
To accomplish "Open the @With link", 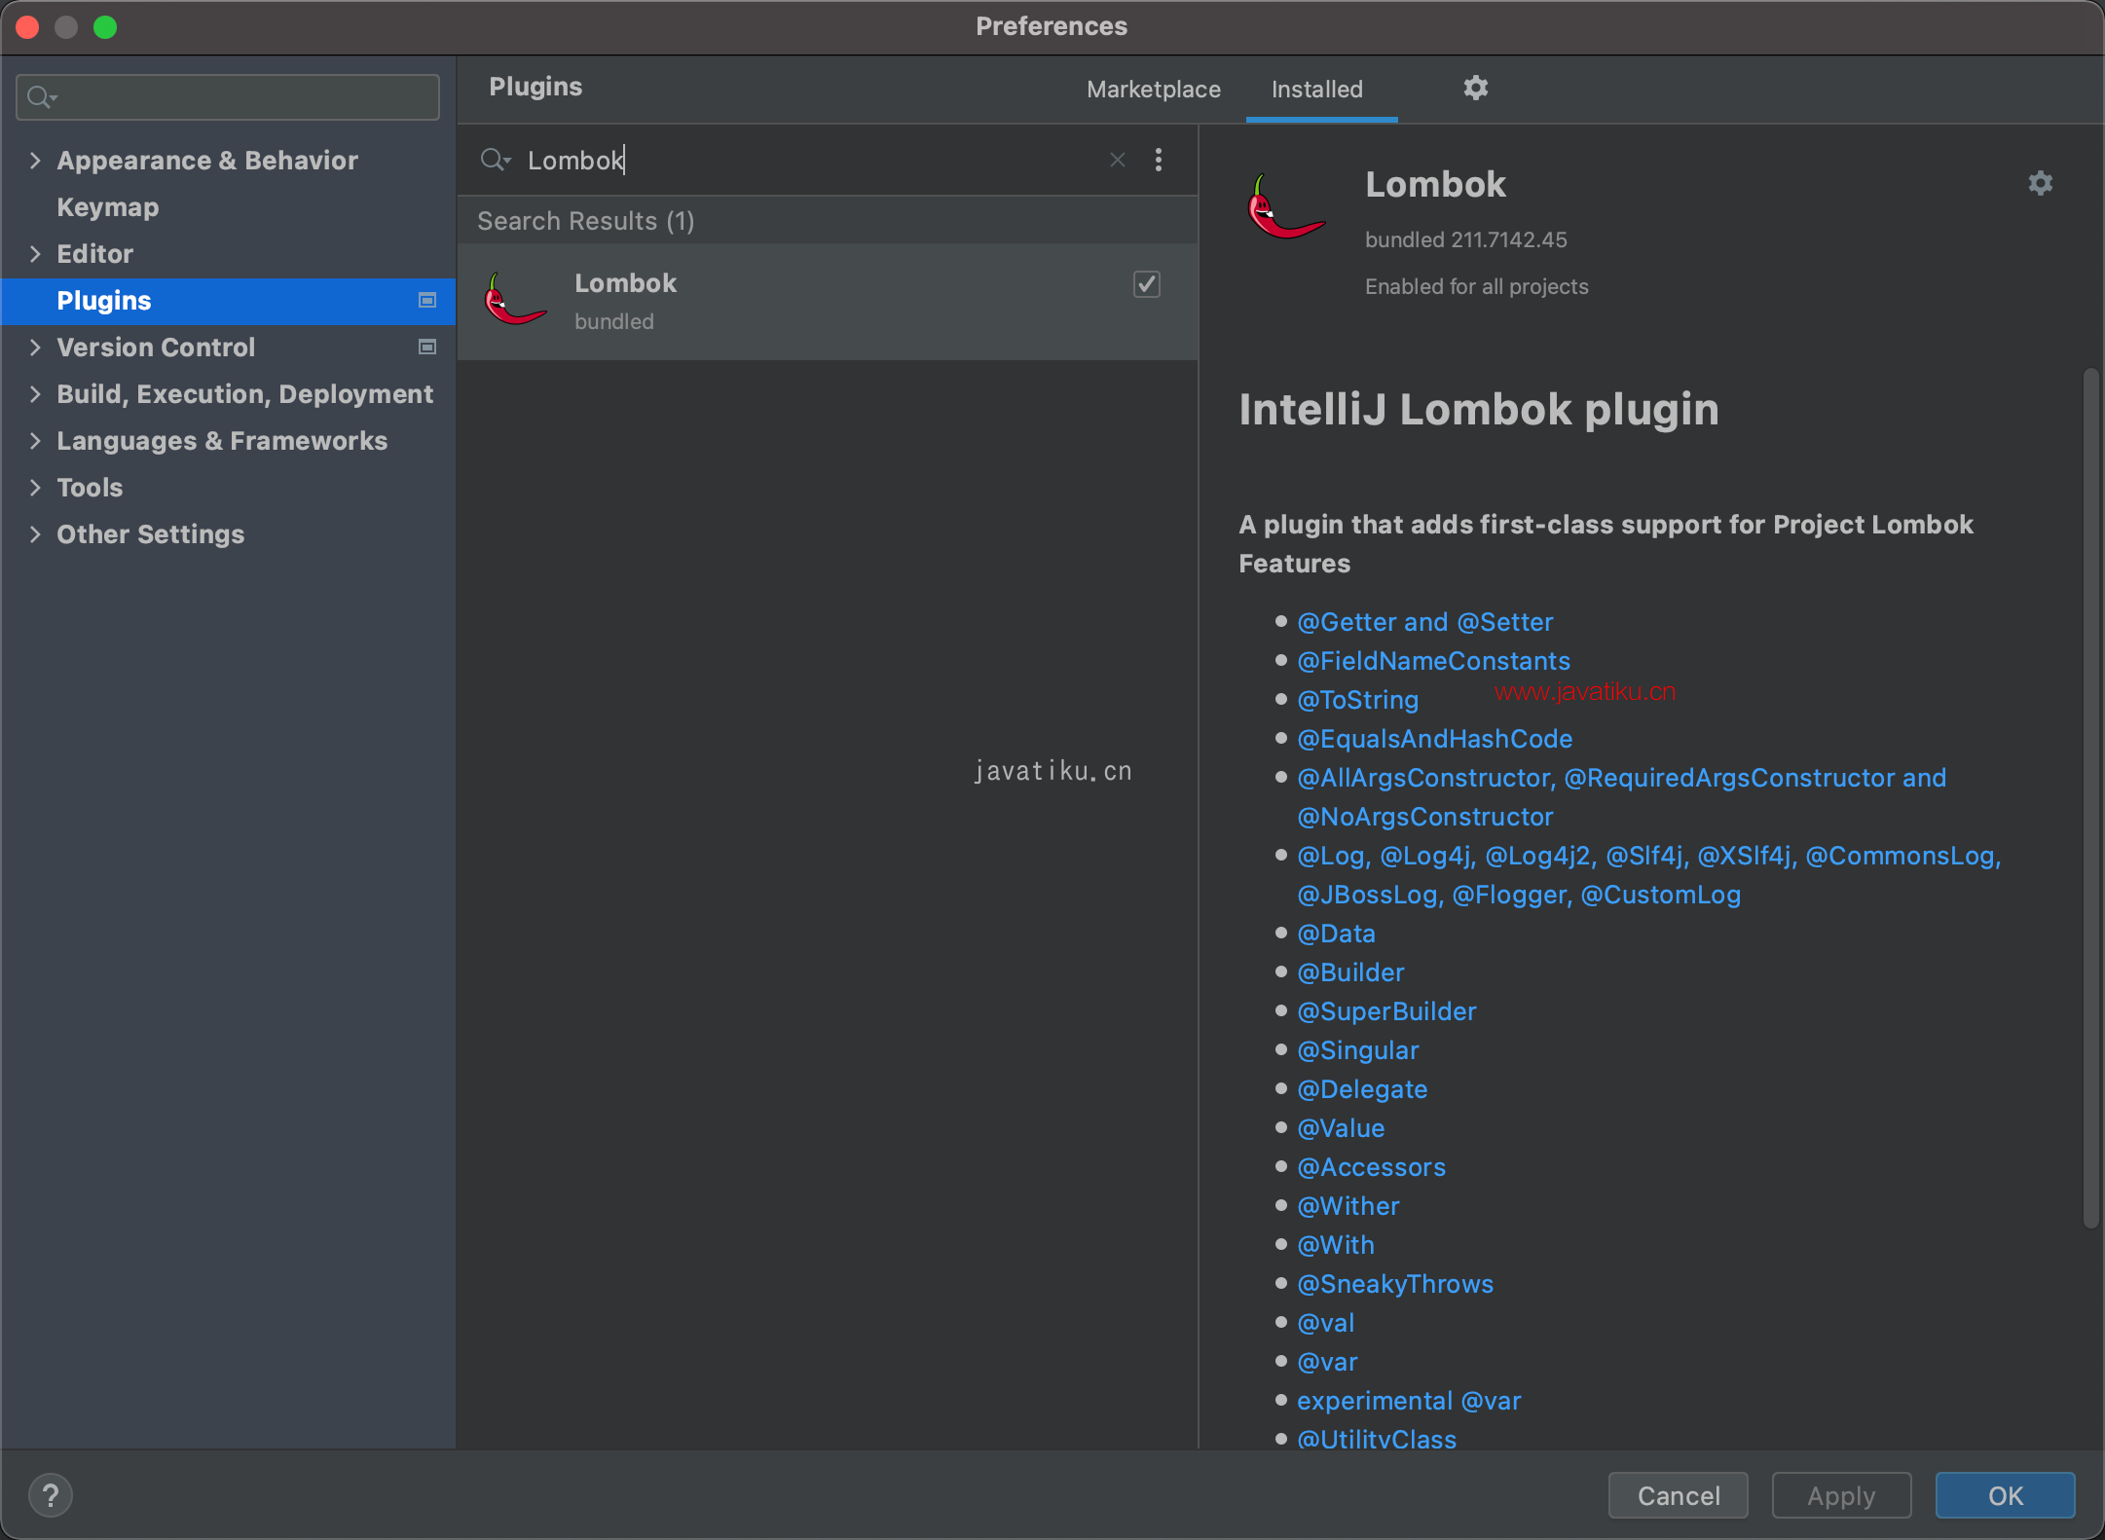I will 1336,1245.
